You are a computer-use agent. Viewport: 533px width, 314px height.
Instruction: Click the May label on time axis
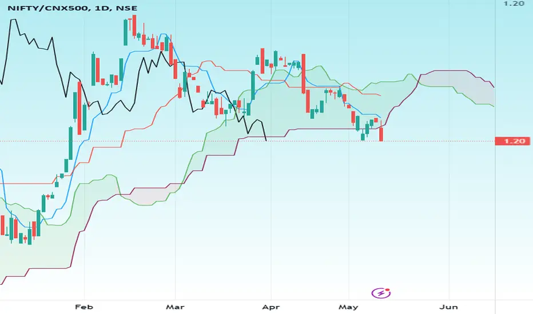click(x=348, y=307)
